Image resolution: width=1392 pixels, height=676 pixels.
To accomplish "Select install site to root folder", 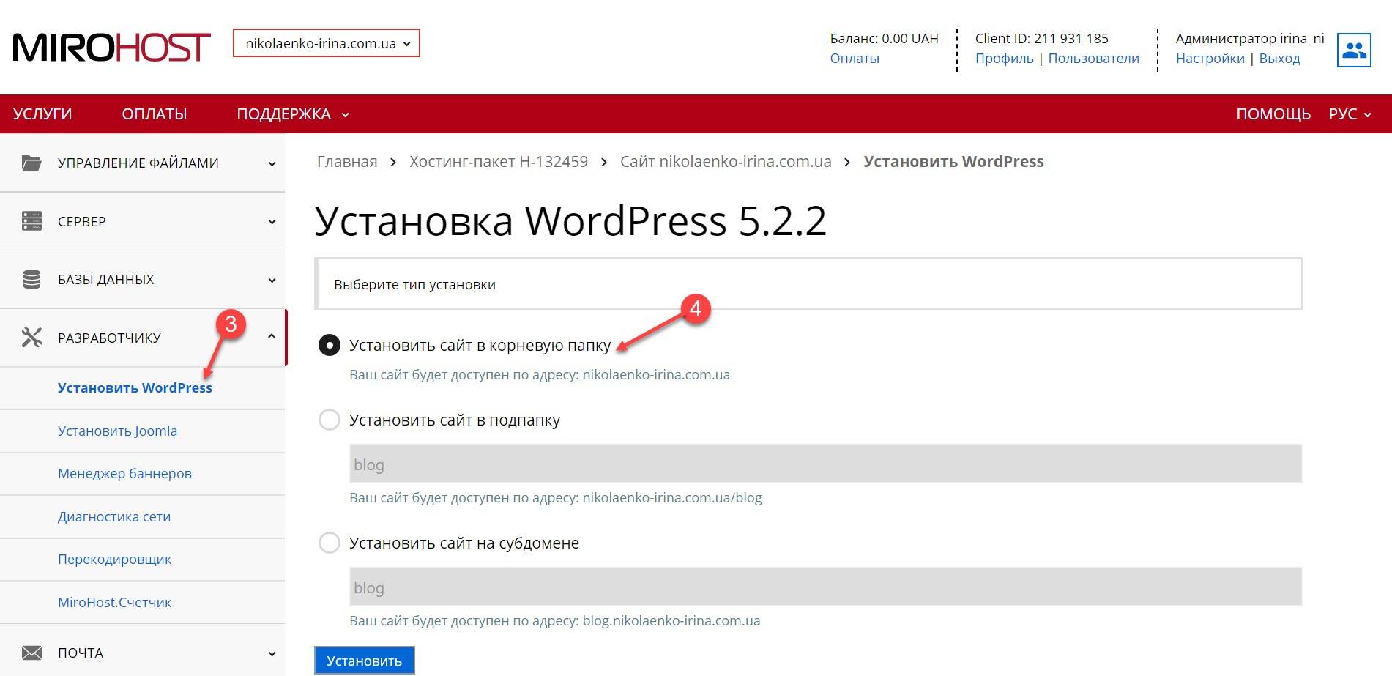I will pos(330,345).
